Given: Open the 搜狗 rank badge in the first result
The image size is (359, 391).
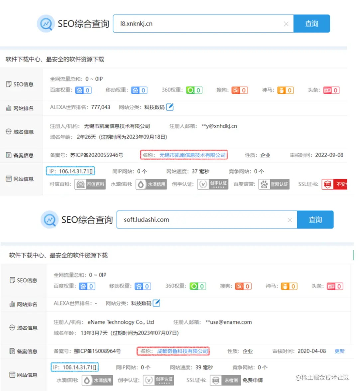Looking at the screenshot, I should pos(240,90).
